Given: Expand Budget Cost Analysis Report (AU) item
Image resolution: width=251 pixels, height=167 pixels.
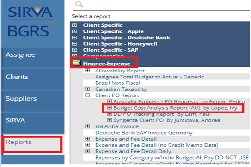Looking at the screenshot, I should [x=110, y=107].
